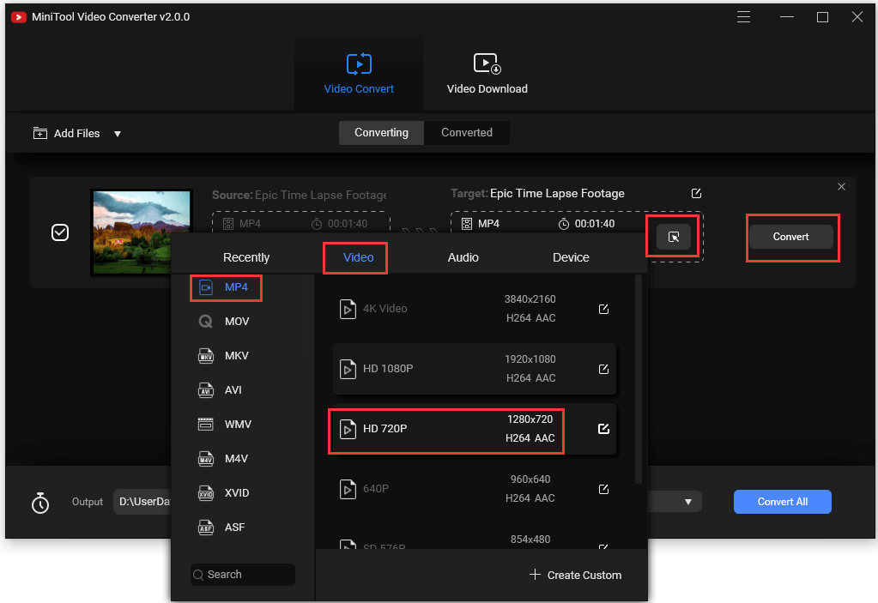This screenshot has height=603, width=878.
Task: Select MKV in the format list
Action: coord(227,356)
